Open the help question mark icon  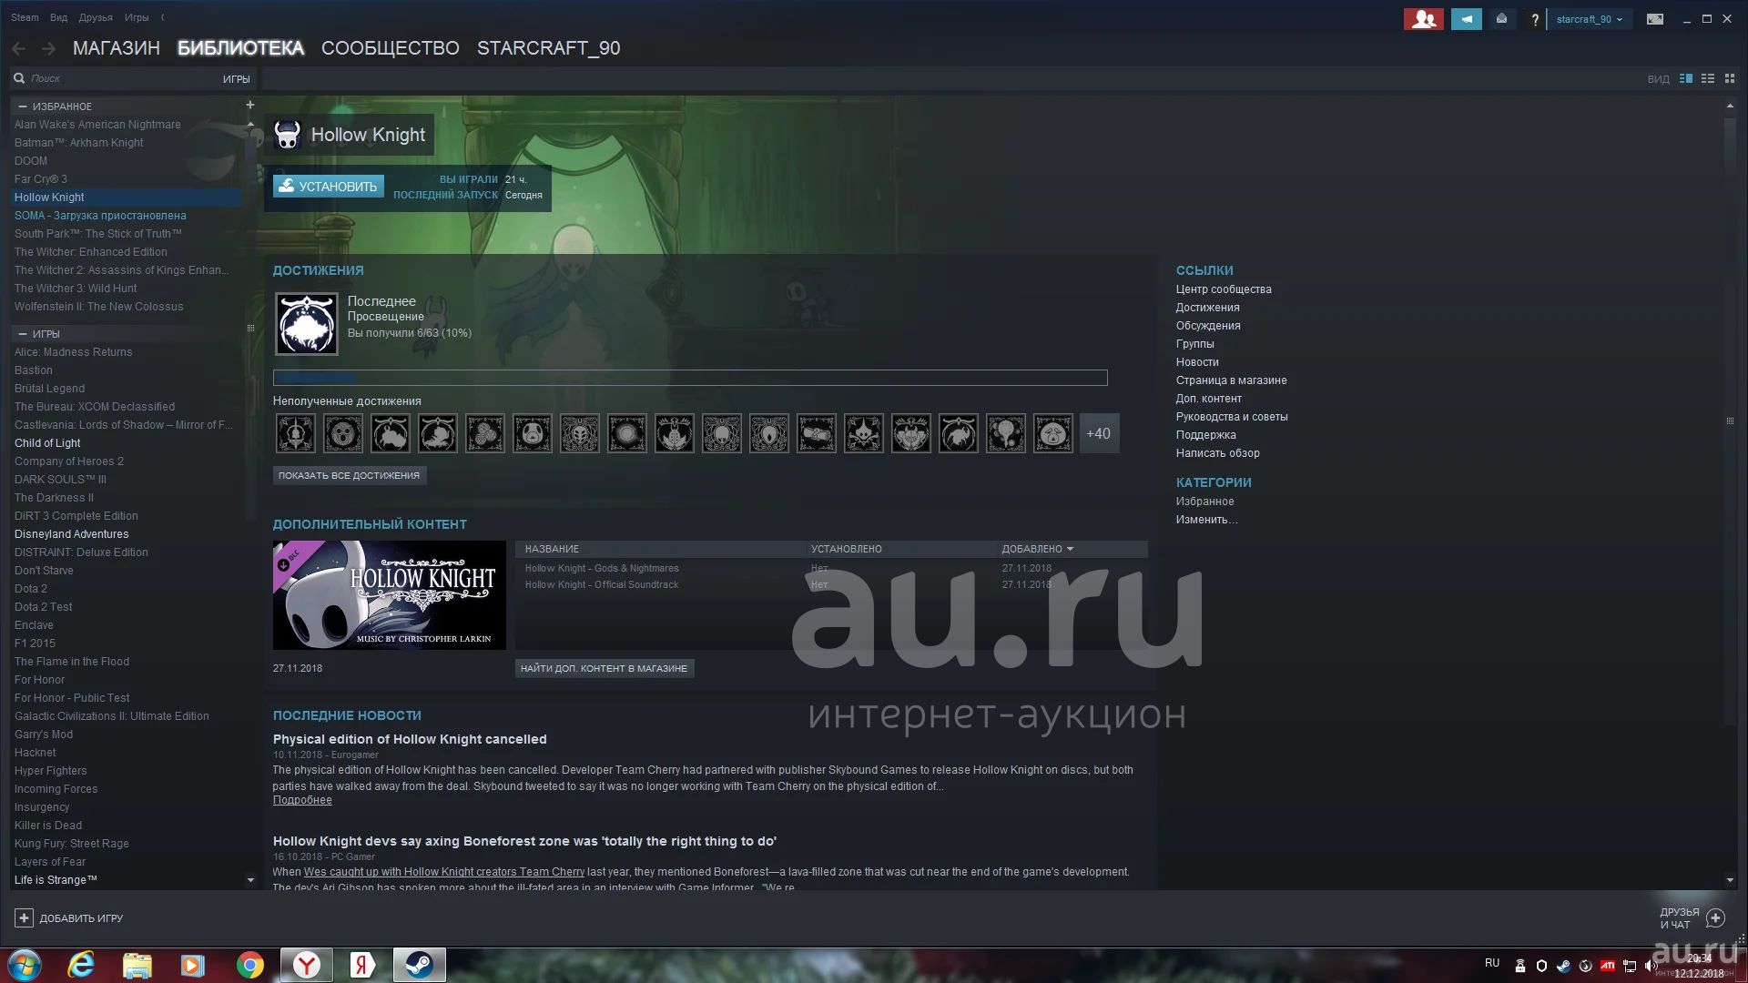click(1535, 19)
